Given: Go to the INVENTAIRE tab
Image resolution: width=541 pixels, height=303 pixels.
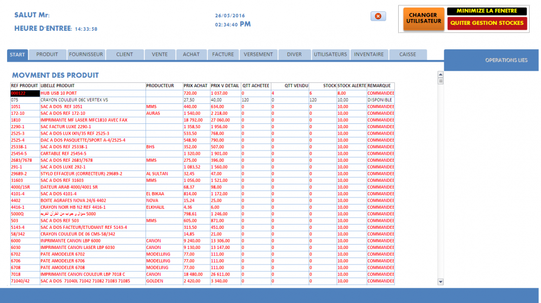Looking at the screenshot, I should [369, 55].
